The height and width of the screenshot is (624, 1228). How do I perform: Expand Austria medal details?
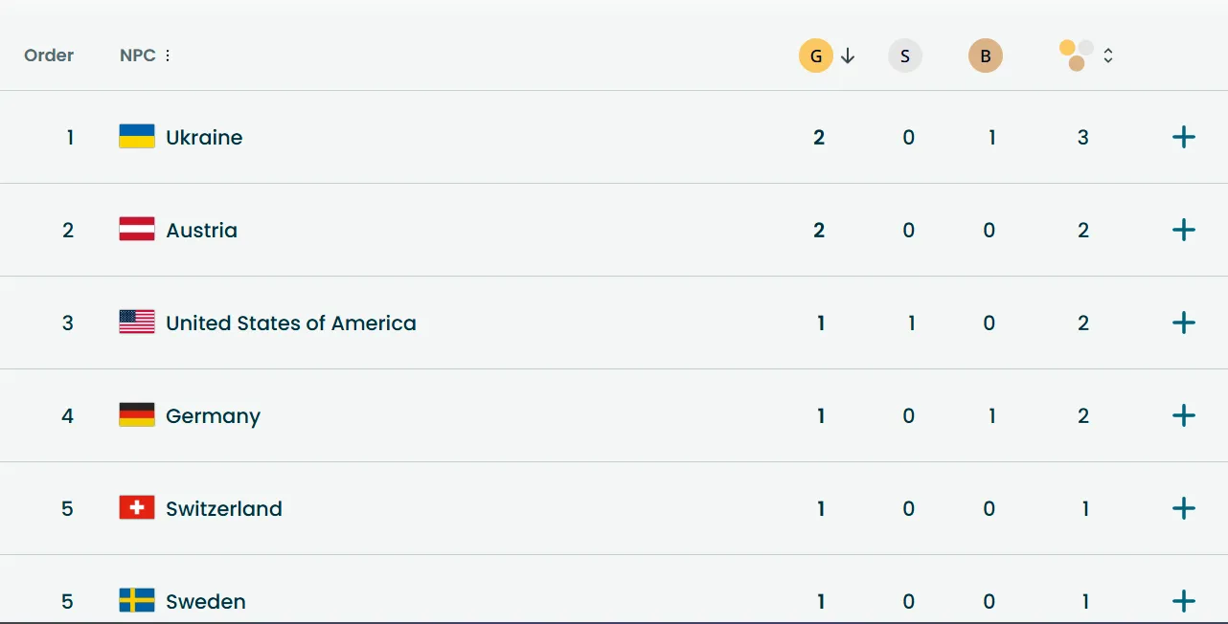pyautogui.click(x=1184, y=230)
